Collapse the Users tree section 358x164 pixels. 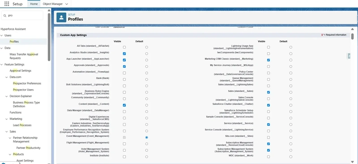point(2,36)
